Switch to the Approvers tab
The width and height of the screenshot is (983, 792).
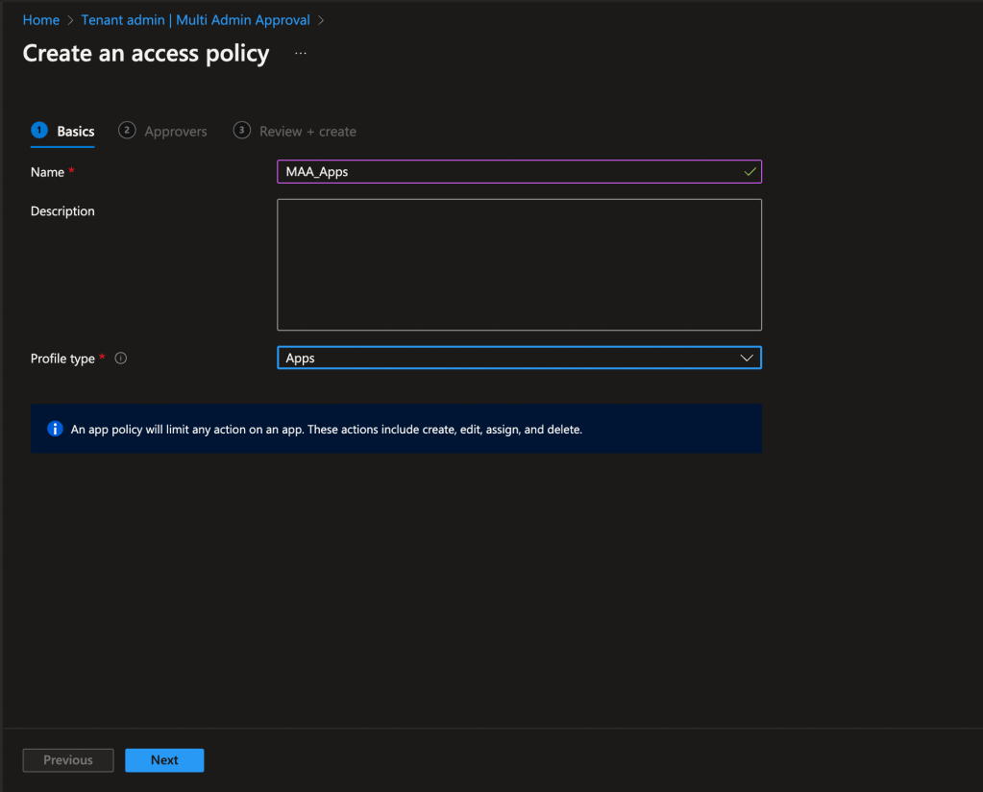[175, 132]
